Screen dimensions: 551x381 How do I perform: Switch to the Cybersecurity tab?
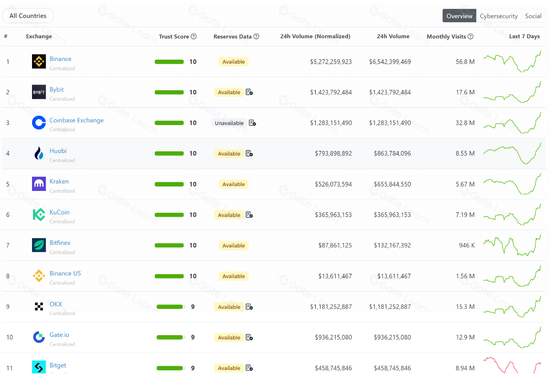pyautogui.click(x=499, y=16)
